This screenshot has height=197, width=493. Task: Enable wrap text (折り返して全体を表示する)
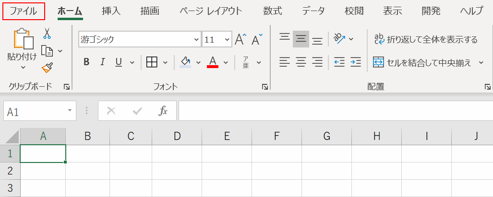426,39
